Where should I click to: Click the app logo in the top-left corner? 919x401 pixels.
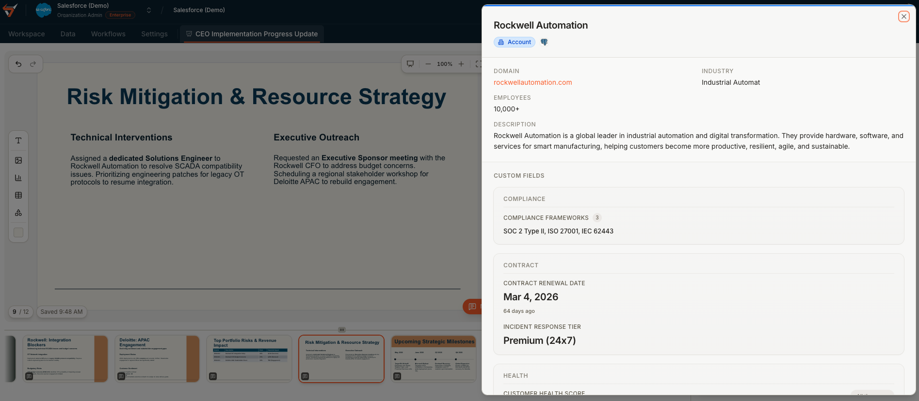10,10
